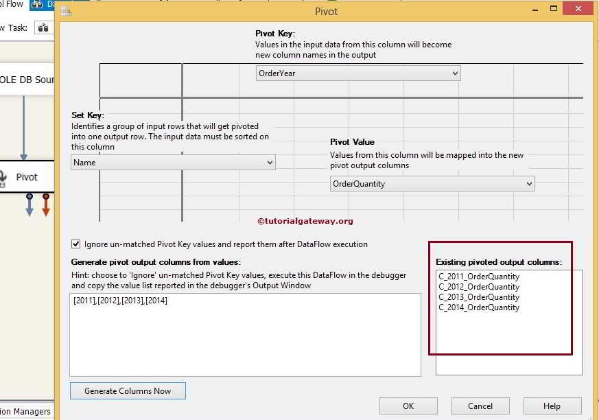Select the OLE DB Source component icon
The image size is (599, 420).
point(26,79)
